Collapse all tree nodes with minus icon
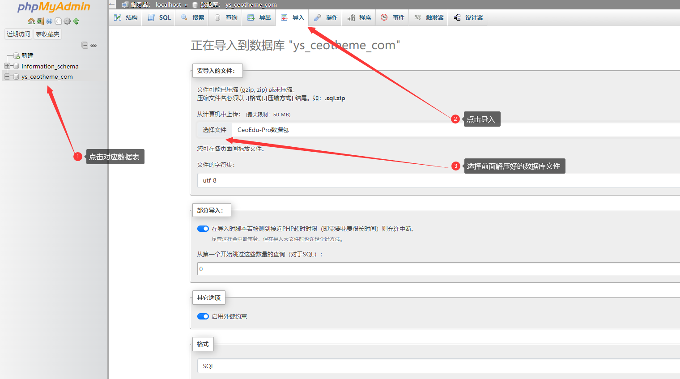 pyautogui.click(x=85, y=45)
